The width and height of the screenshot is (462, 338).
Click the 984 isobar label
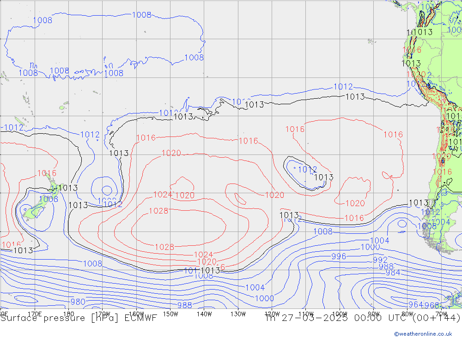click(x=393, y=273)
